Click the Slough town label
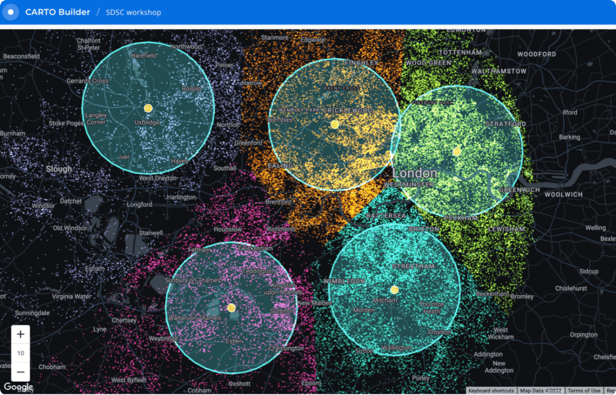The height and width of the screenshot is (395, 616). [59, 169]
